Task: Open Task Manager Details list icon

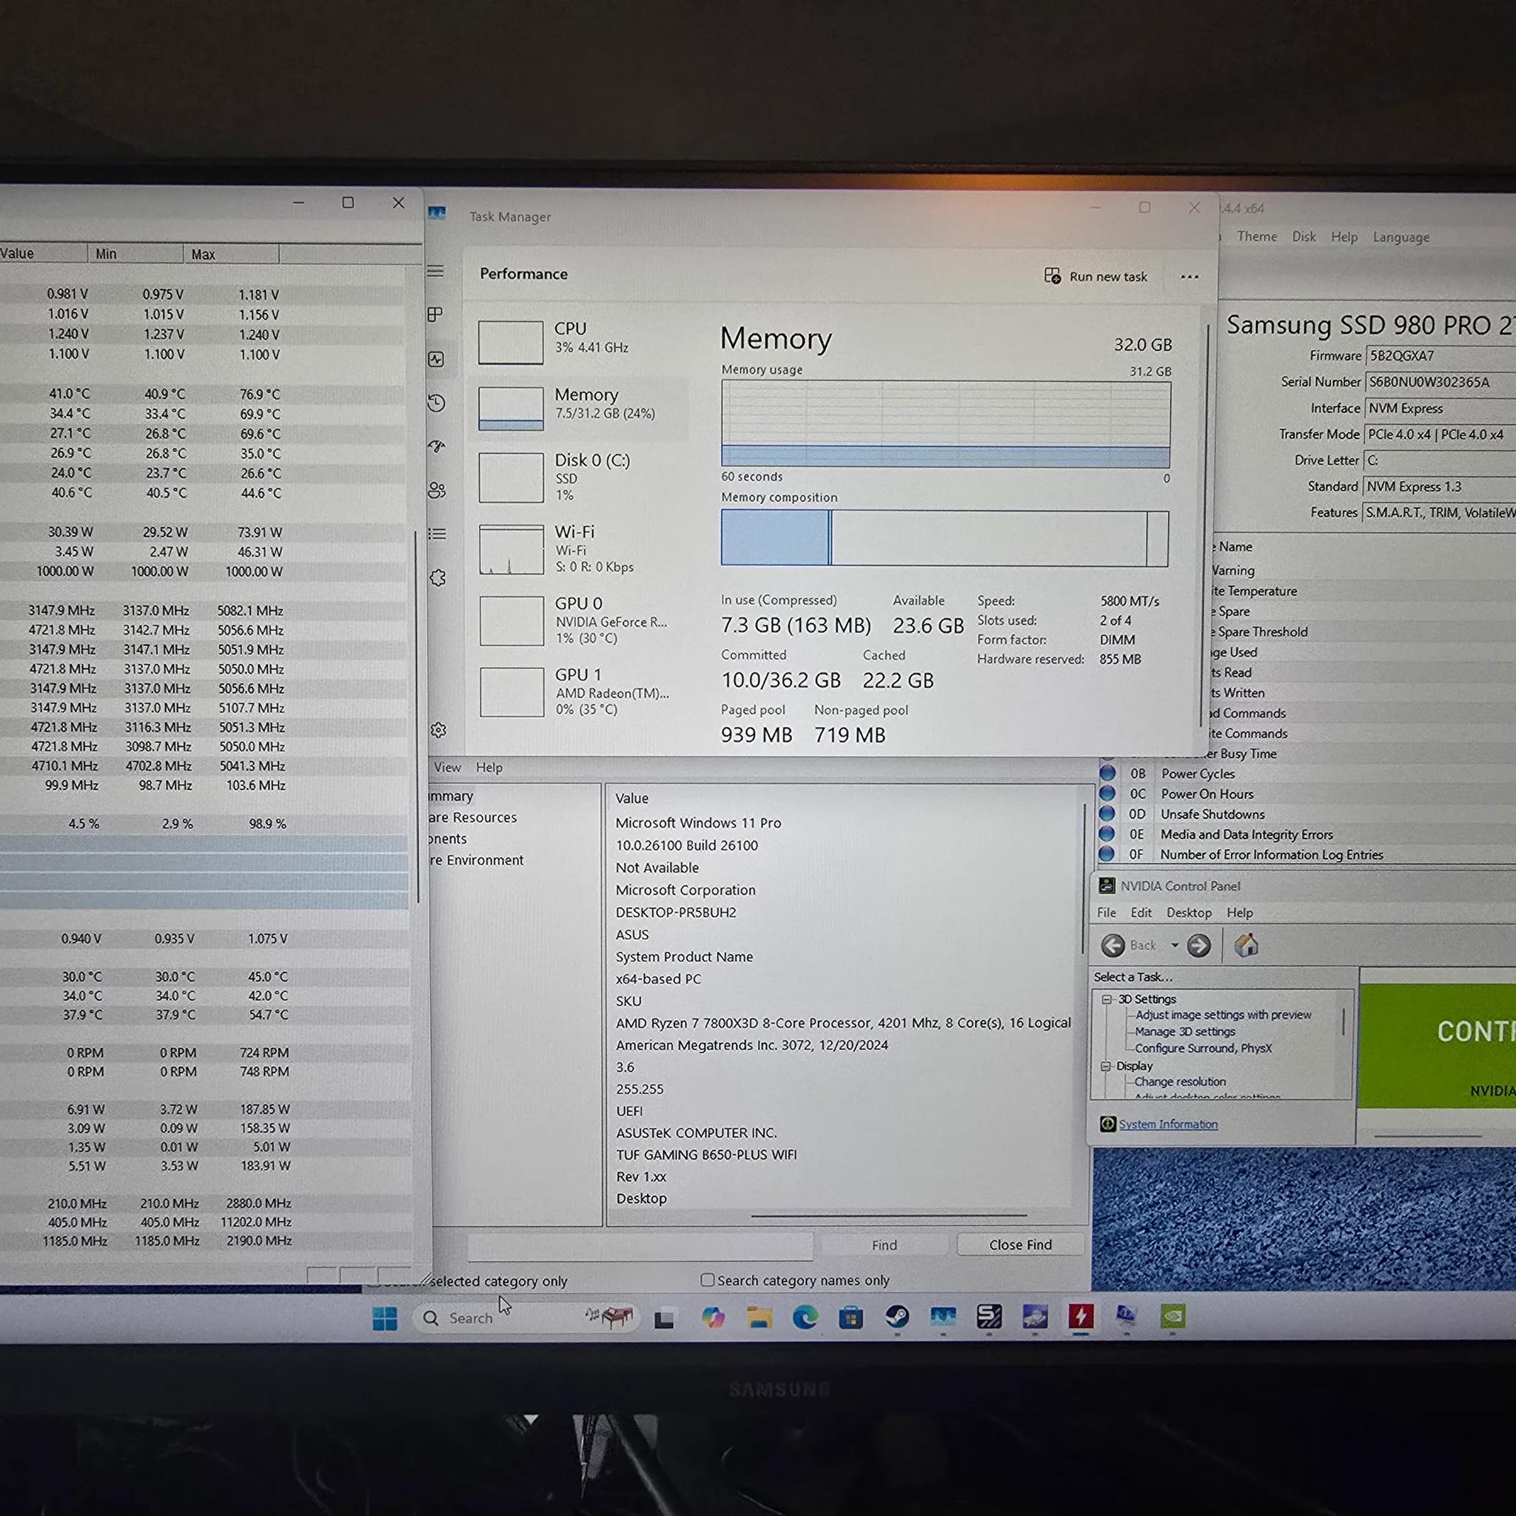Action: 438,534
